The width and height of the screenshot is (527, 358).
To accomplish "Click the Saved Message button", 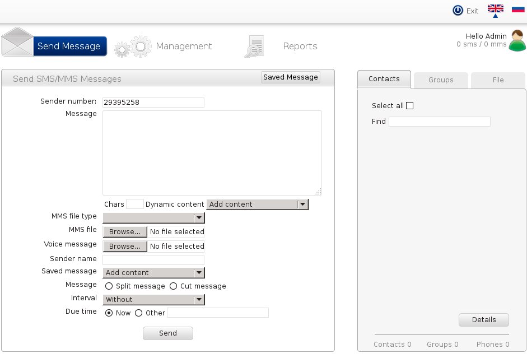I will click(x=291, y=77).
